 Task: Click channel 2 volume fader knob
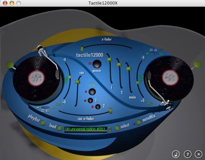pos(119,65)
